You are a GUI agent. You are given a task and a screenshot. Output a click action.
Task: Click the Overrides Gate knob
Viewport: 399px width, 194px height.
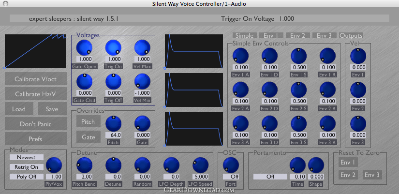click(x=142, y=123)
